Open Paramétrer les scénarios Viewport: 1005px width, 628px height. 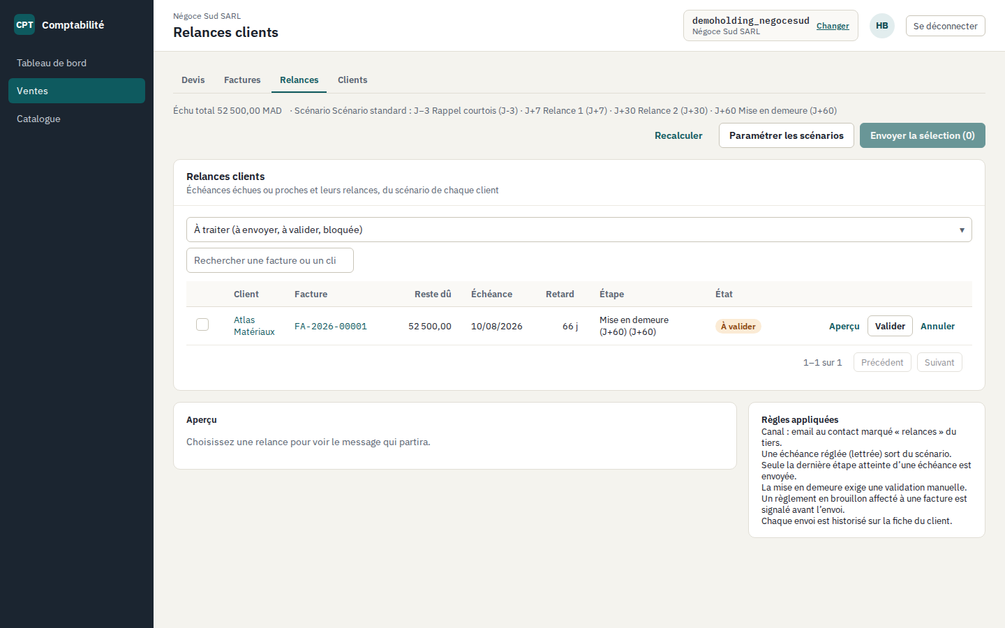coord(787,135)
